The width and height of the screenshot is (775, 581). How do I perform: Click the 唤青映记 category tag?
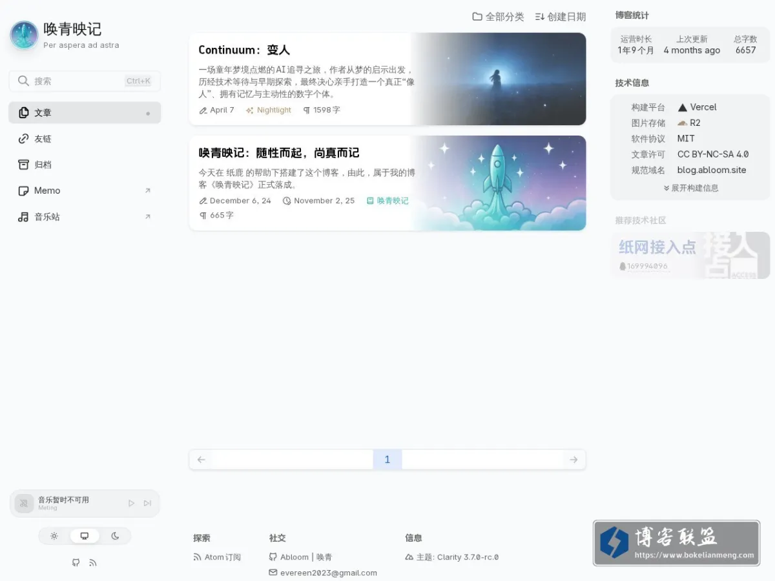coord(387,201)
